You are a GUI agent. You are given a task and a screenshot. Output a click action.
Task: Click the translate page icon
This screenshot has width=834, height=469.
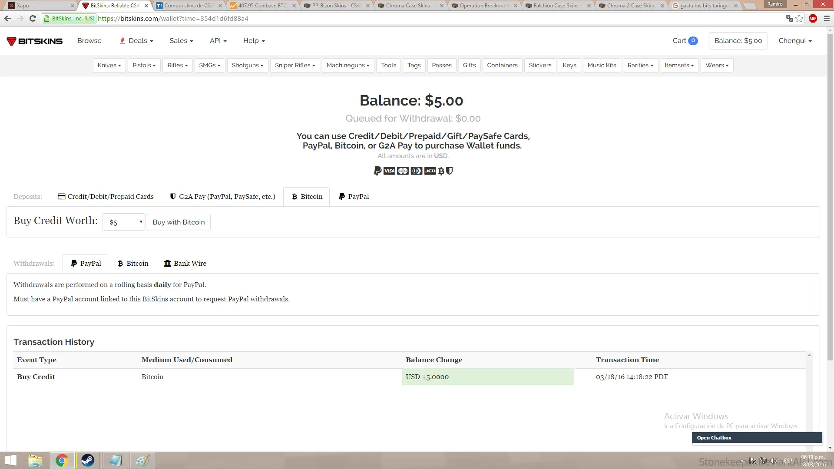(x=789, y=18)
